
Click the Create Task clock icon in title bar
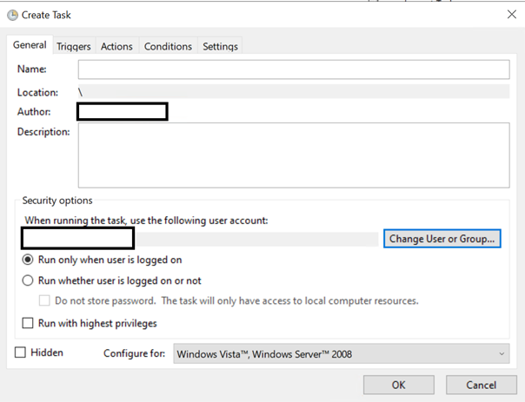tap(12, 14)
